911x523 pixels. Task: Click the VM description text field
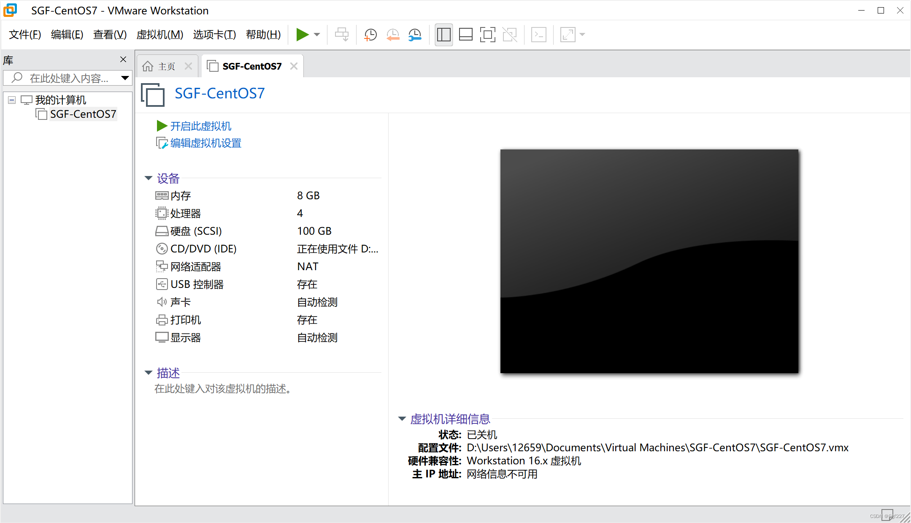point(223,389)
